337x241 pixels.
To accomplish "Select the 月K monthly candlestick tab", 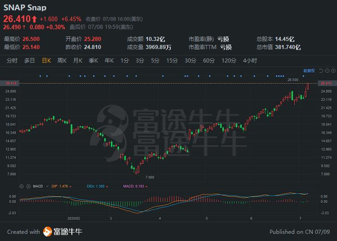I will click(x=78, y=61).
